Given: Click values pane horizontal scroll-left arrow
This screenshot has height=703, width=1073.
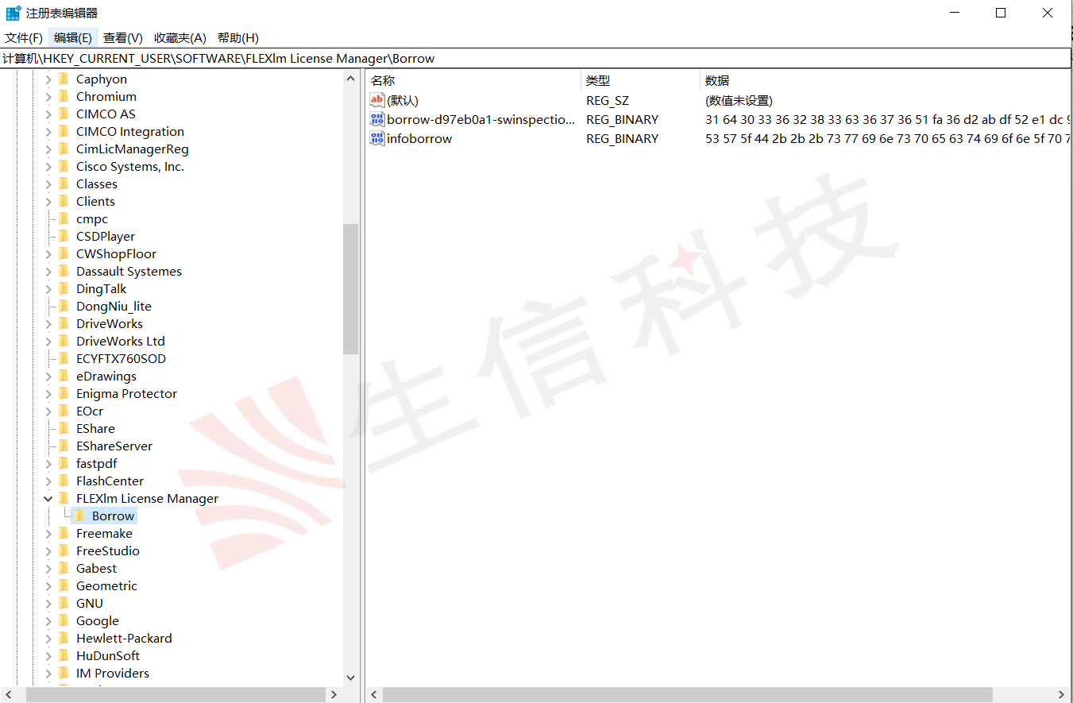Looking at the screenshot, I should [x=373, y=694].
